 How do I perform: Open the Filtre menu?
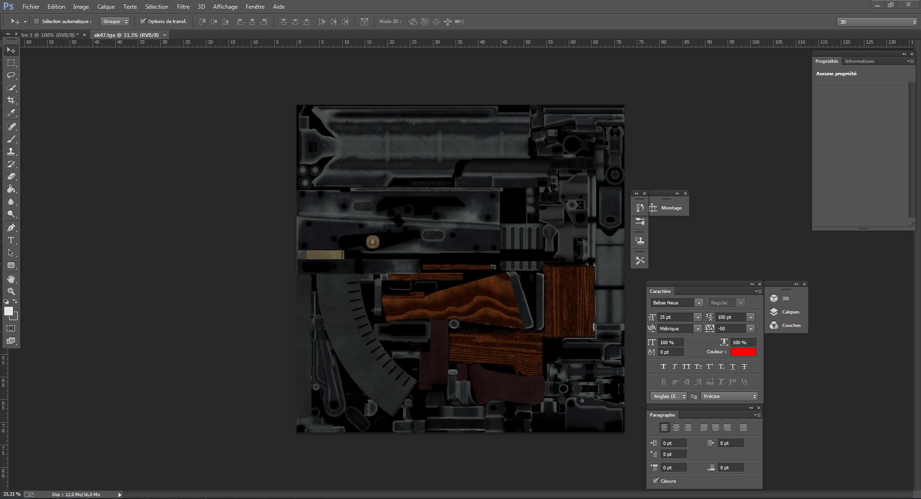pyautogui.click(x=183, y=7)
